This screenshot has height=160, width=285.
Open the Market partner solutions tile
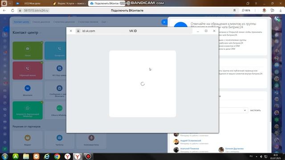28,140
